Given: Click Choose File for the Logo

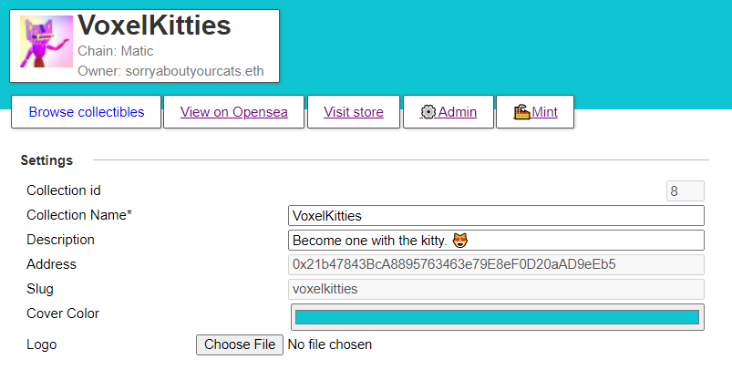Looking at the screenshot, I should tap(240, 344).
